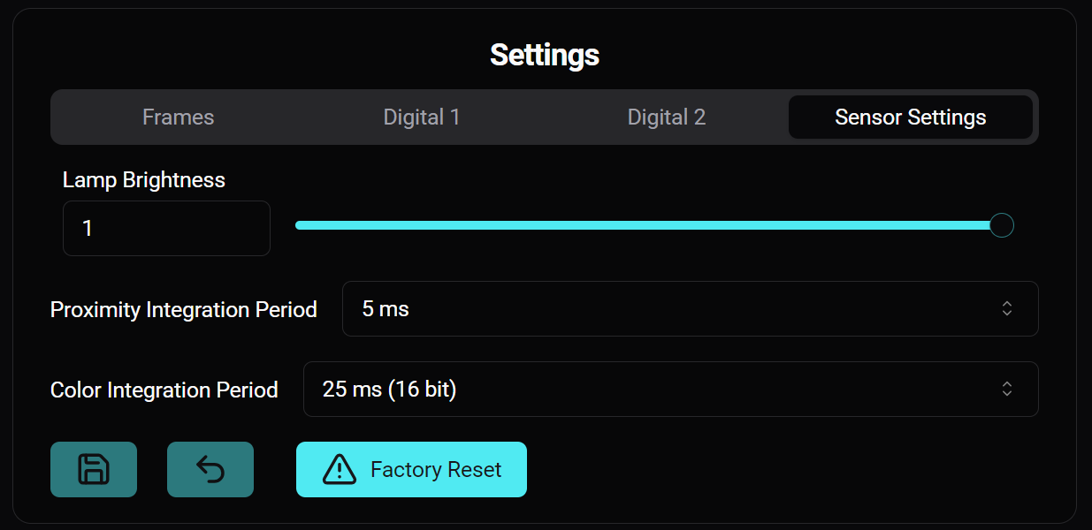Viewport: 1092px width, 530px height.
Task: Switch to Sensor Settings tab
Action: coord(910,116)
